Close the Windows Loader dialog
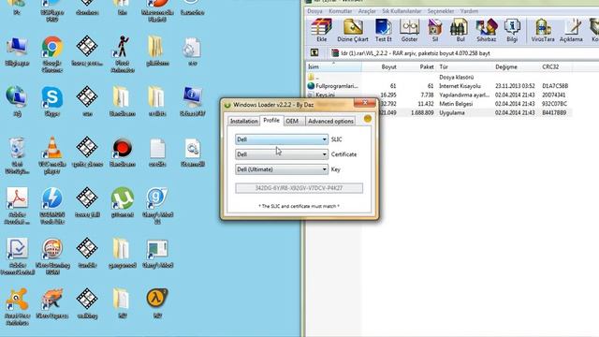599x337 pixels. pyautogui.click(x=365, y=103)
